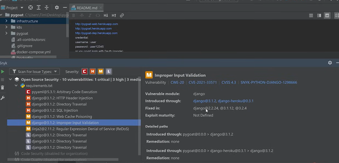Select django Improper Input Validation issue
339x163 pixels.
(x=74, y=123)
